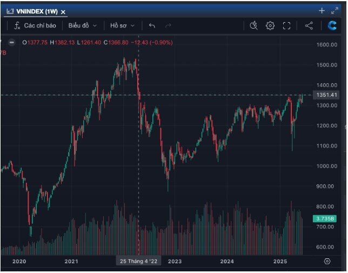
Task: Click the blue C logo icon
Action: pyautogui.click(x=332, y=25)
